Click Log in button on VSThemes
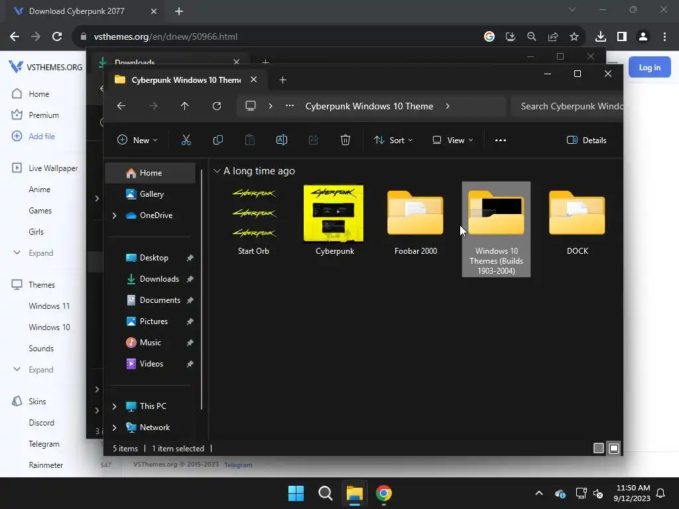Image resolution: width=679 pixels, height=509 pixels. pyautogui.click(x=650, y=67)
